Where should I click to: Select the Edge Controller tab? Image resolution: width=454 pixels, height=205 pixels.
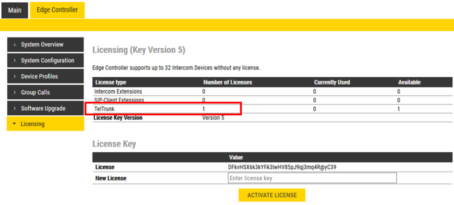pyautogui.click(x=57, y=10)
